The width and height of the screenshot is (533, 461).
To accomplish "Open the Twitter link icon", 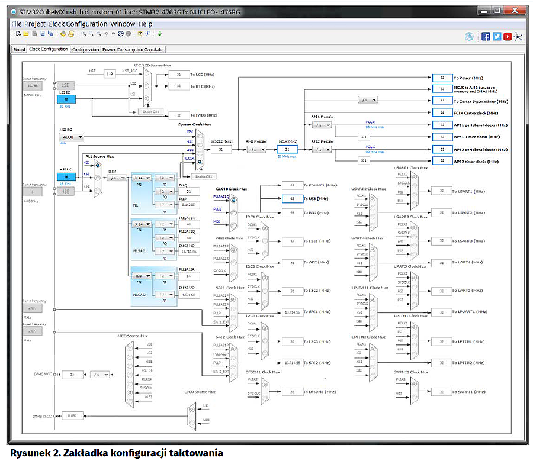I will [x=496, y=36].
